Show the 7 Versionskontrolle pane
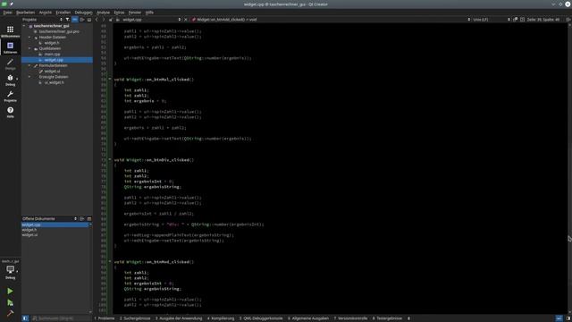 coord(350,318)
